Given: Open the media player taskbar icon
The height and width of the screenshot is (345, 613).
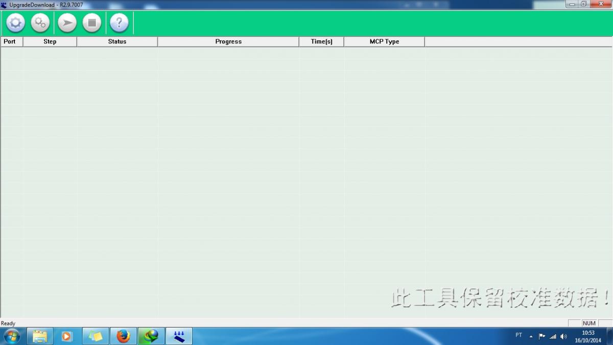Looking at the screenshot, I should coord(67,336).
